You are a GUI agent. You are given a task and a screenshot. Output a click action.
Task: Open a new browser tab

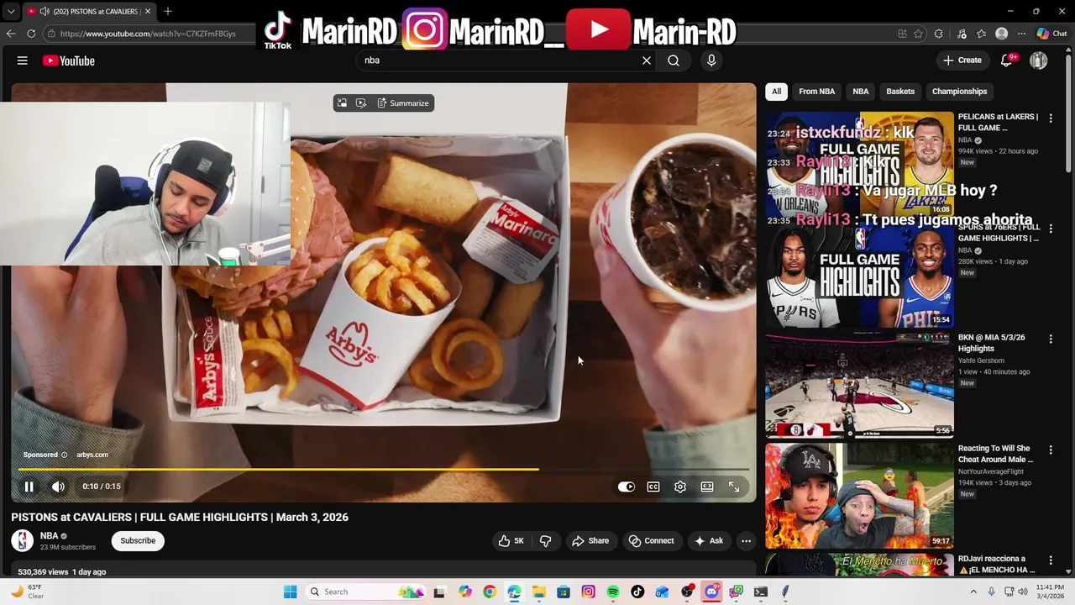click(168, 12)
